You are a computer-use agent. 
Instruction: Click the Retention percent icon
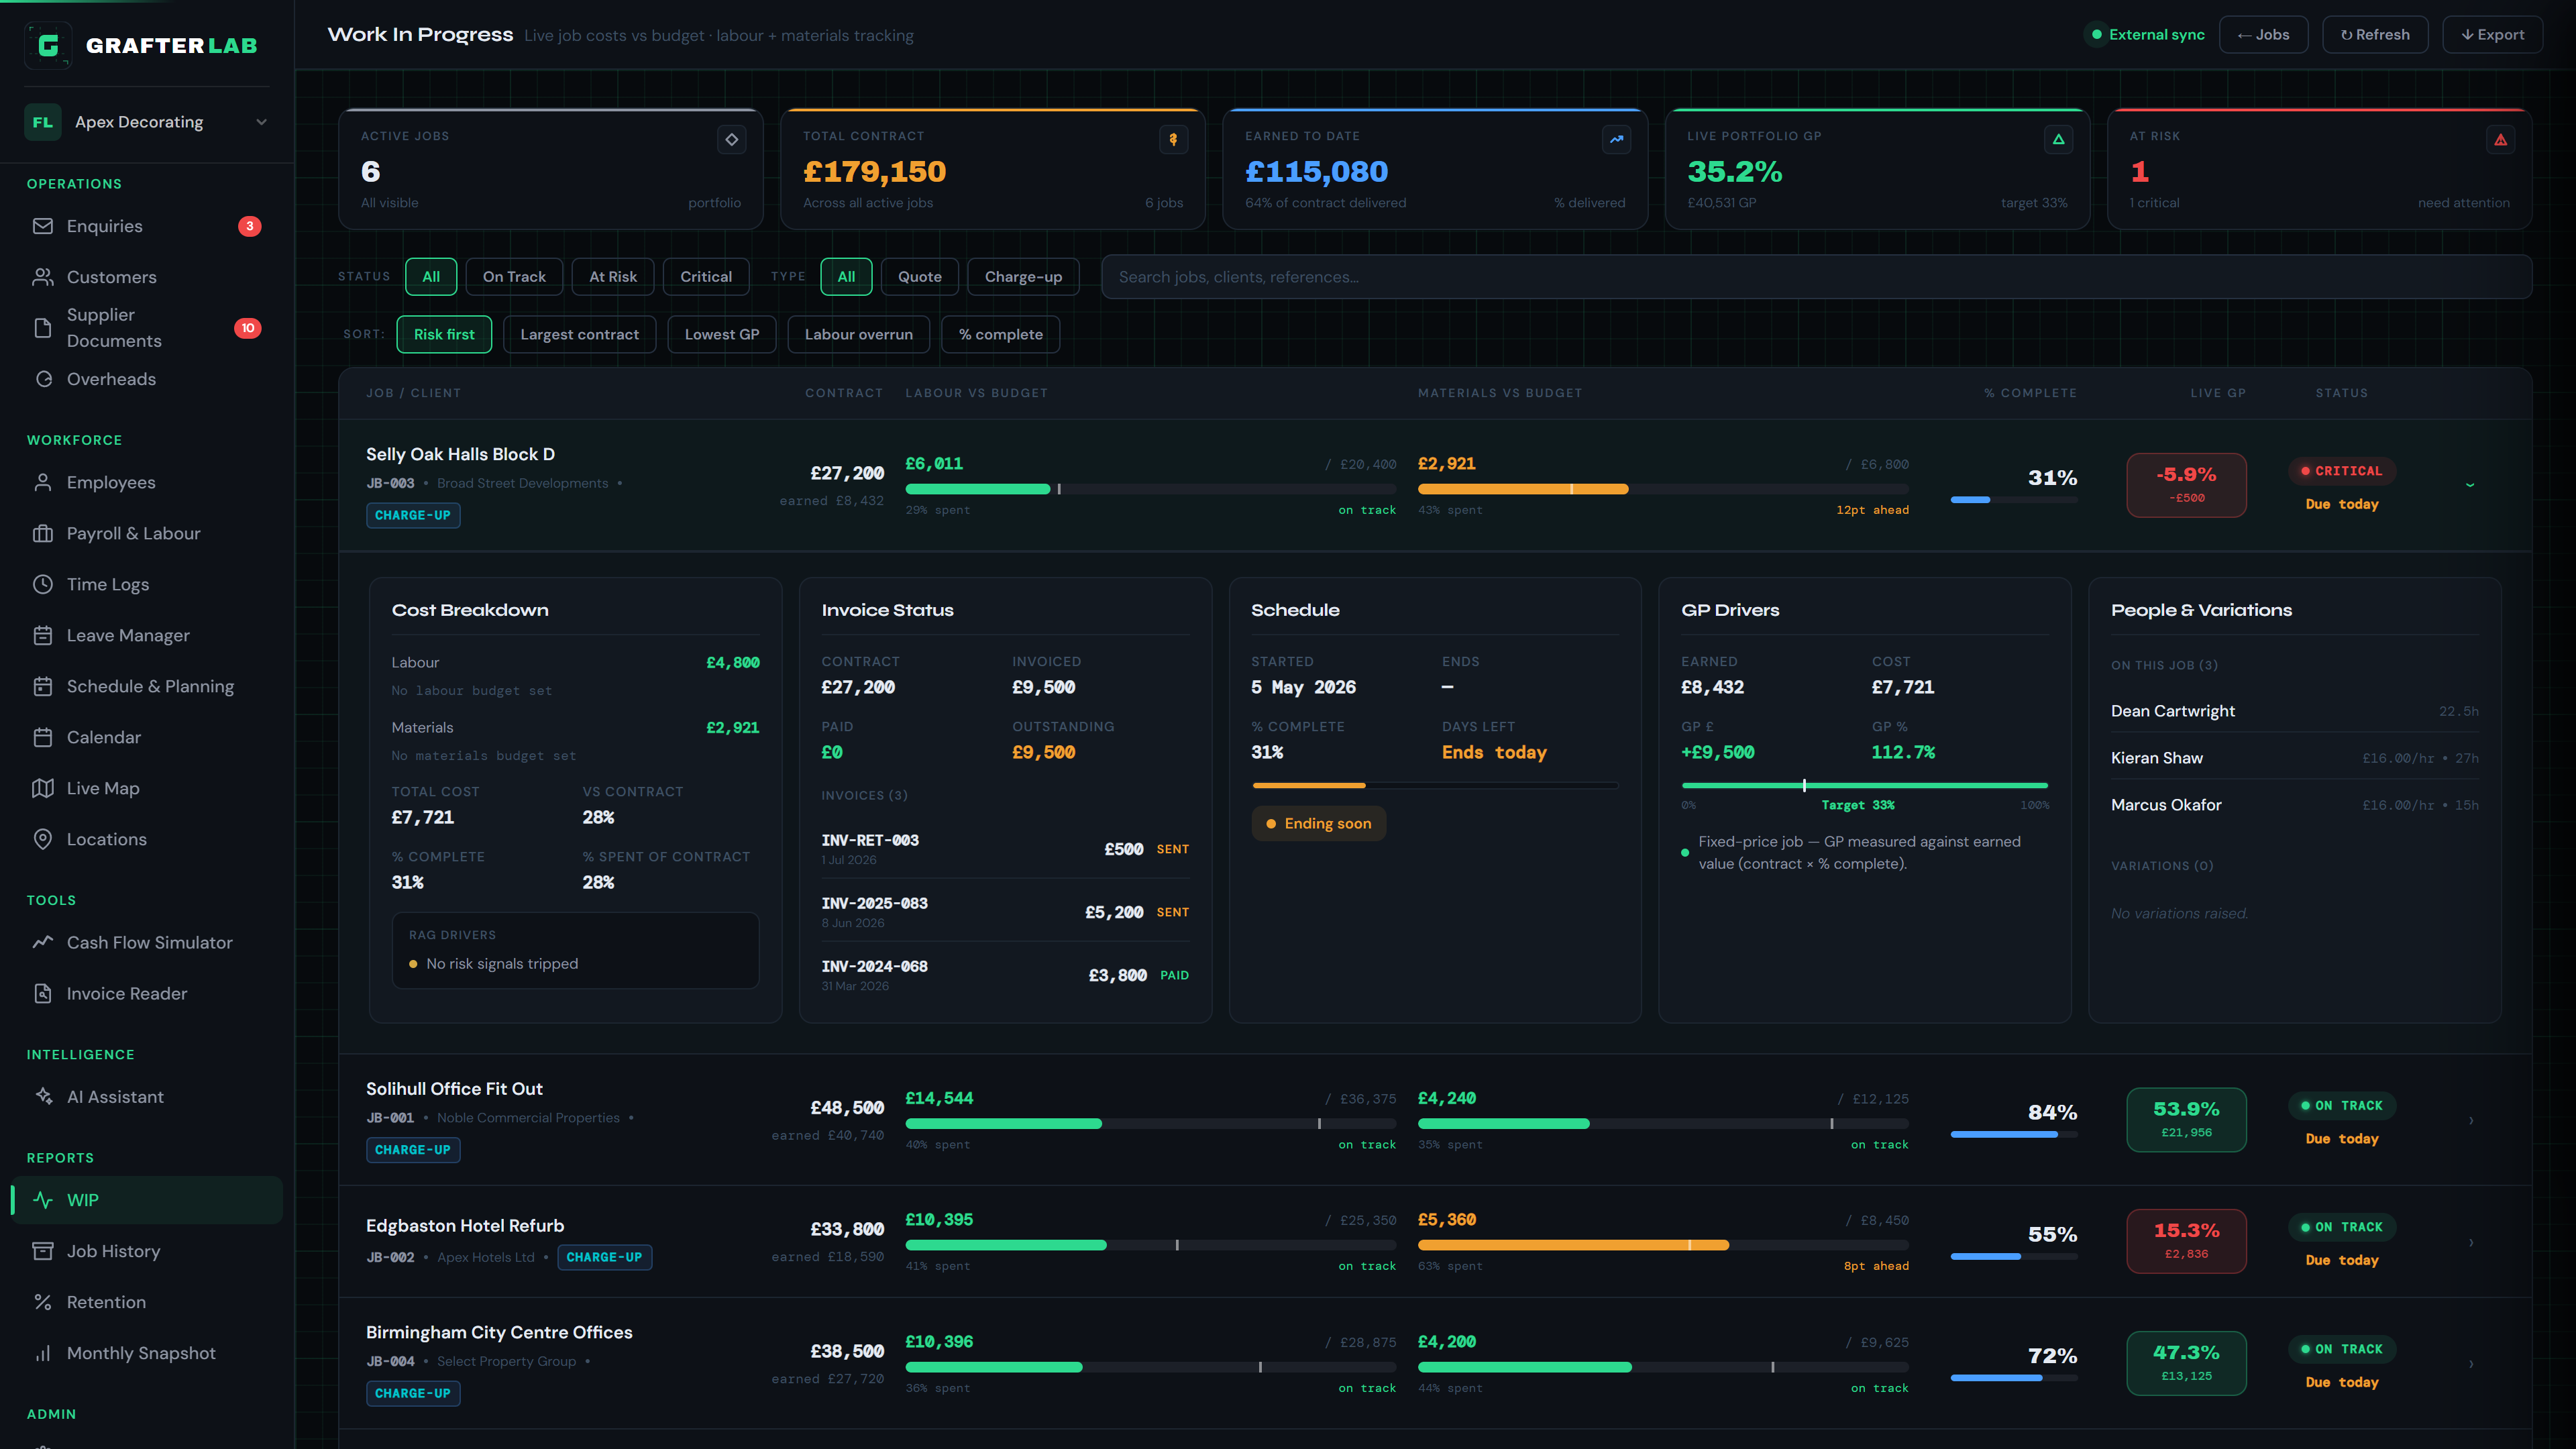pyautogui.click(x=42, y=1302)
